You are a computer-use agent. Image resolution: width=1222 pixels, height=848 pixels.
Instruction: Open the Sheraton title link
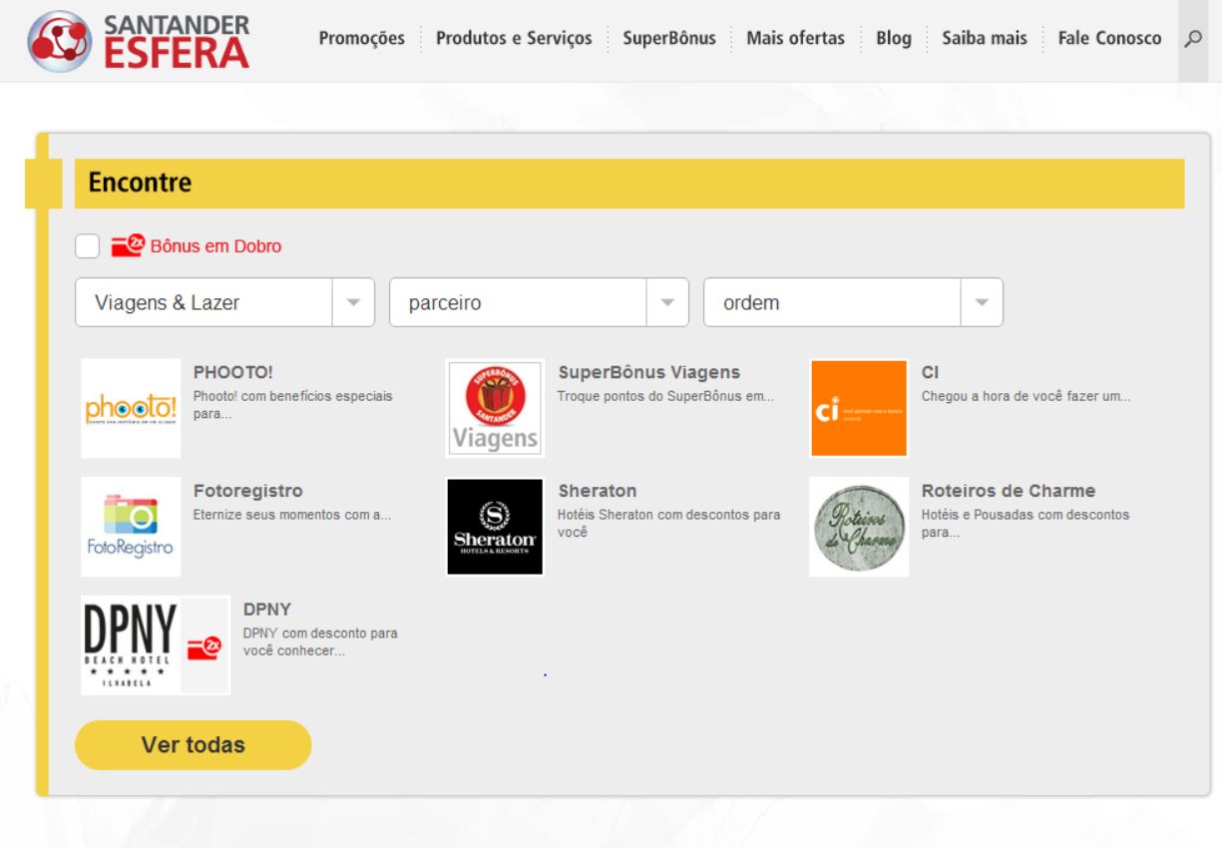[597, 492]
